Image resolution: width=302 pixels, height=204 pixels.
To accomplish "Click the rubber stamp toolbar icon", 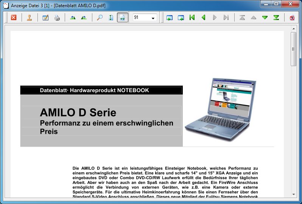I will coord(30,18).
